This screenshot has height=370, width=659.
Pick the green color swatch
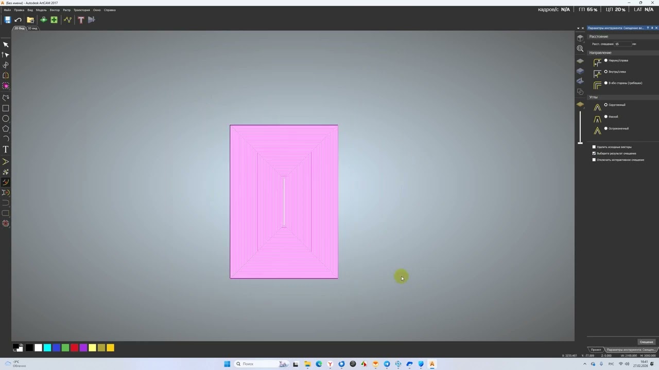pyautogui.click(x=65, y=348)
